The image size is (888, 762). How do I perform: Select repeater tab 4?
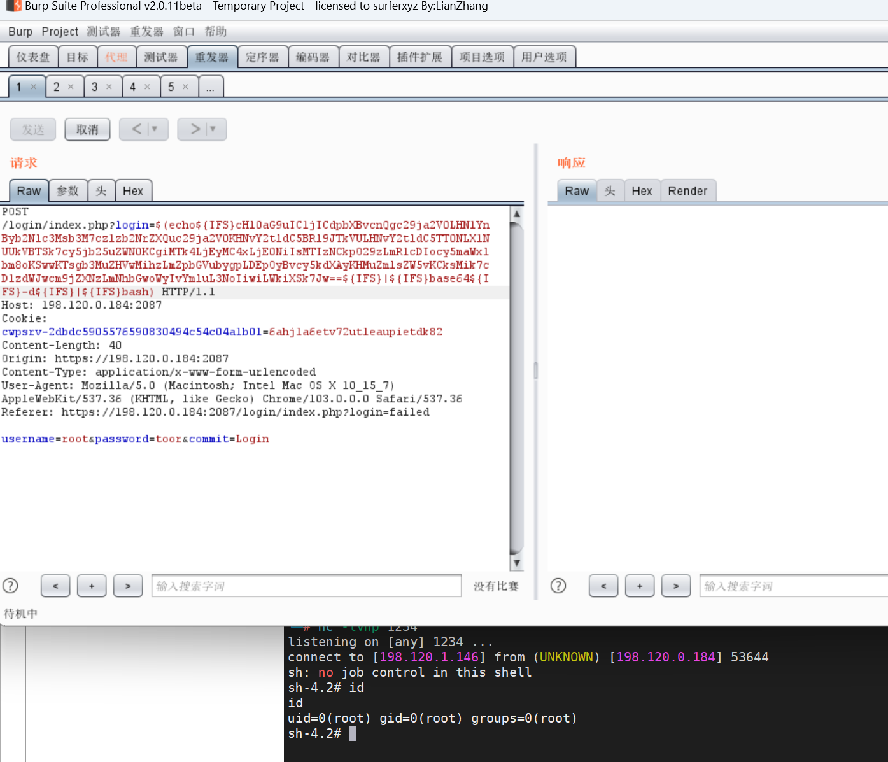coord(133,87)
